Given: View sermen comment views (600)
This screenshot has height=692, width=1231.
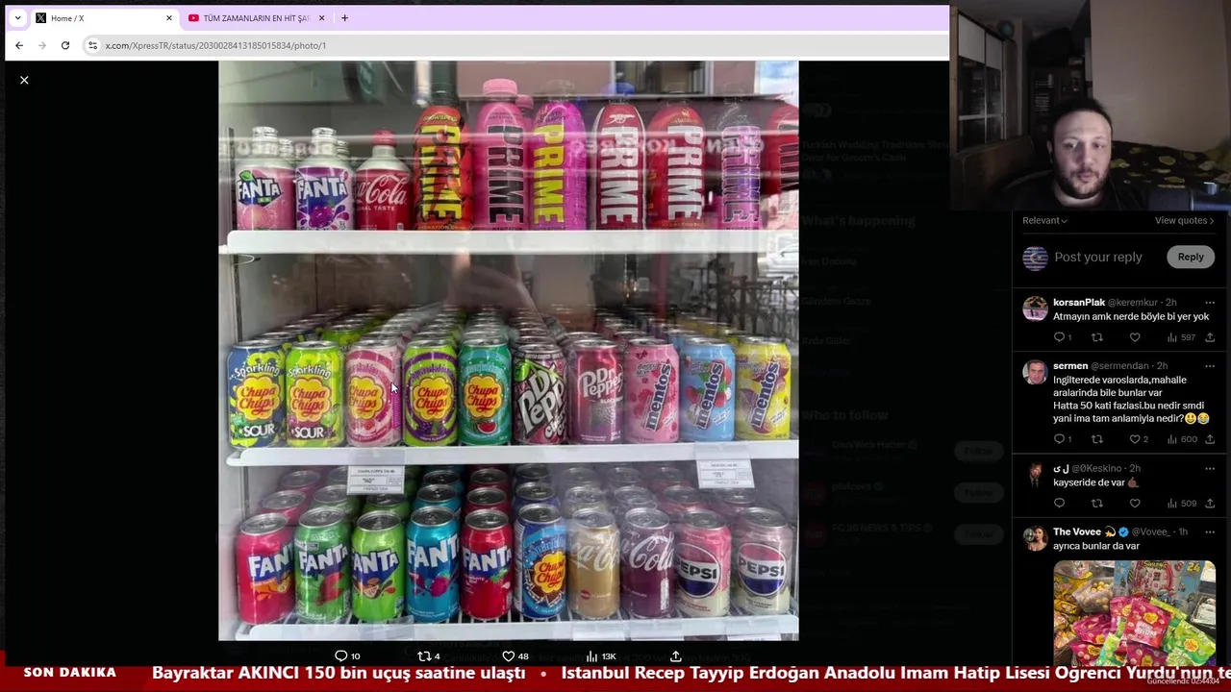Looking at the screenshot, I should [x=1181, y=439].
